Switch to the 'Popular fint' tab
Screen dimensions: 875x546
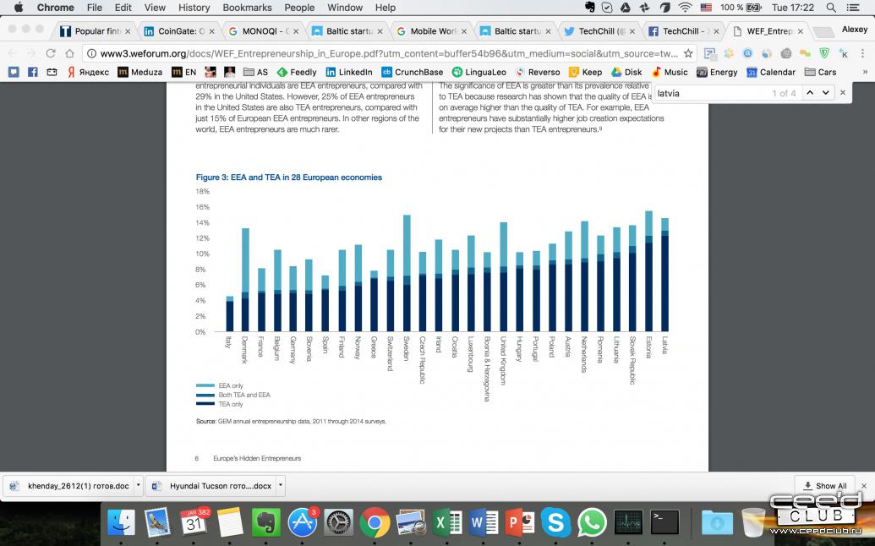click(96, 31)
